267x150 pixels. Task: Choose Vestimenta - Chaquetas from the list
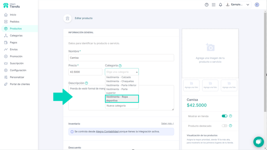120,81
